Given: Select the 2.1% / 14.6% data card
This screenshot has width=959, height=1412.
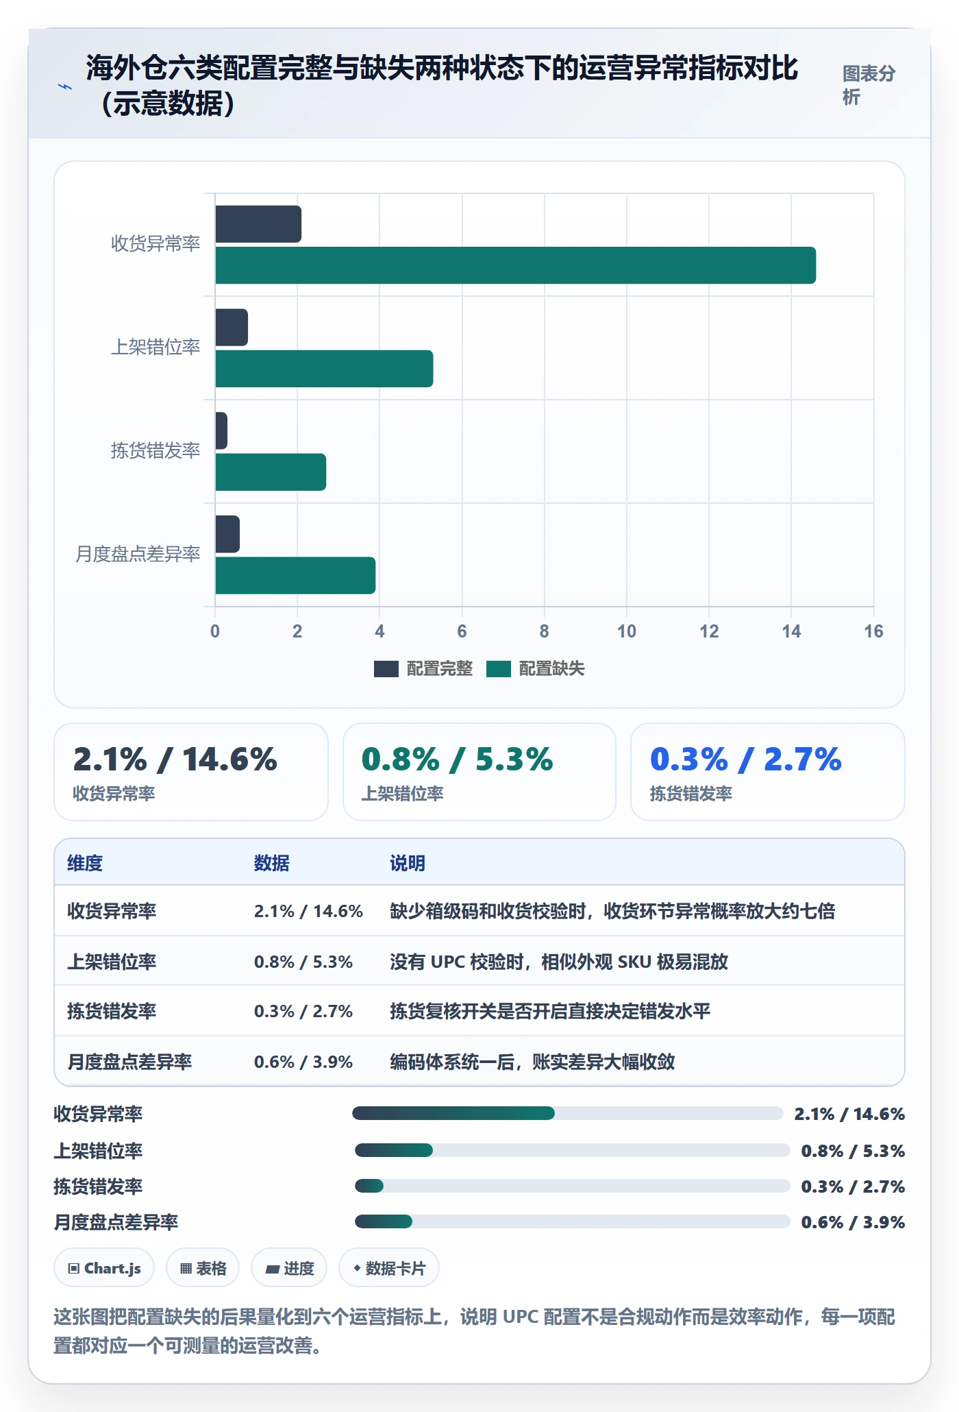Looking at the screenshot, I should (x=191, y=772).
